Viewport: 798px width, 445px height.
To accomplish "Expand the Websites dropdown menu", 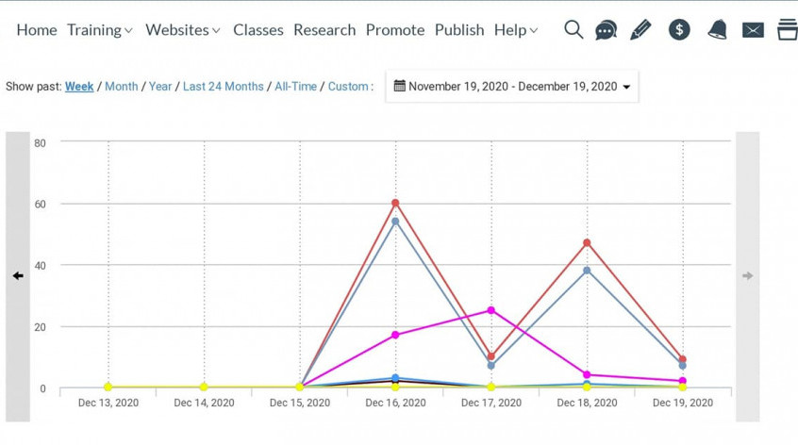I will point(182,30).
